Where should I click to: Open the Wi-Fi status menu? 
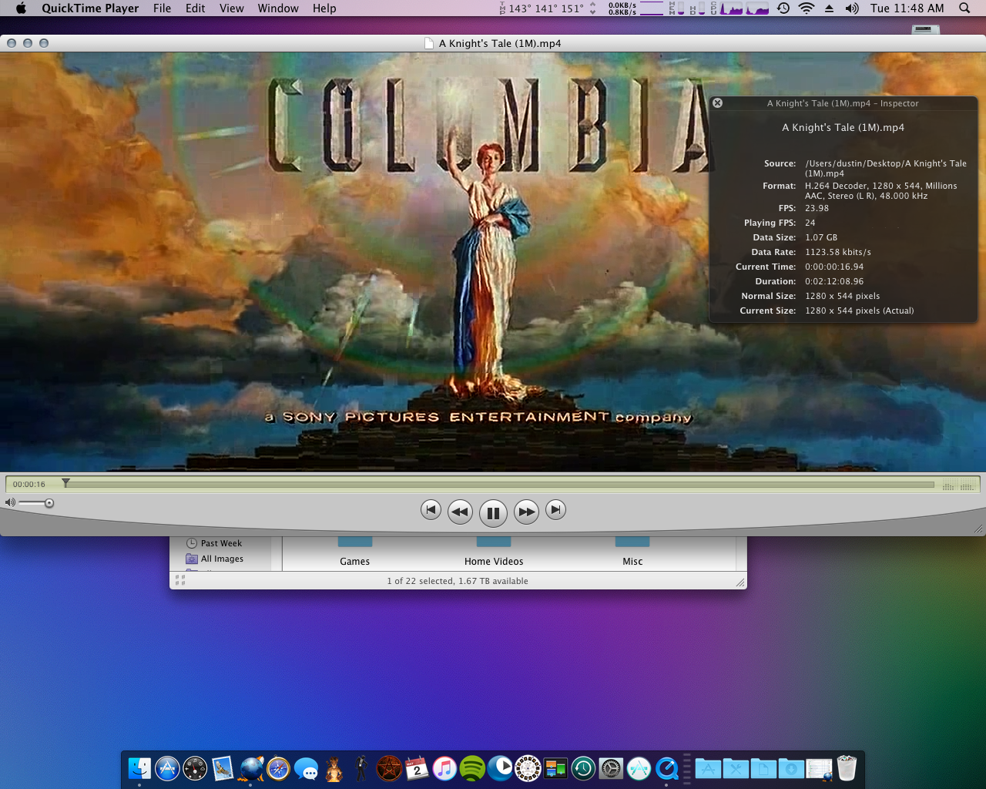tap(807, 8)
